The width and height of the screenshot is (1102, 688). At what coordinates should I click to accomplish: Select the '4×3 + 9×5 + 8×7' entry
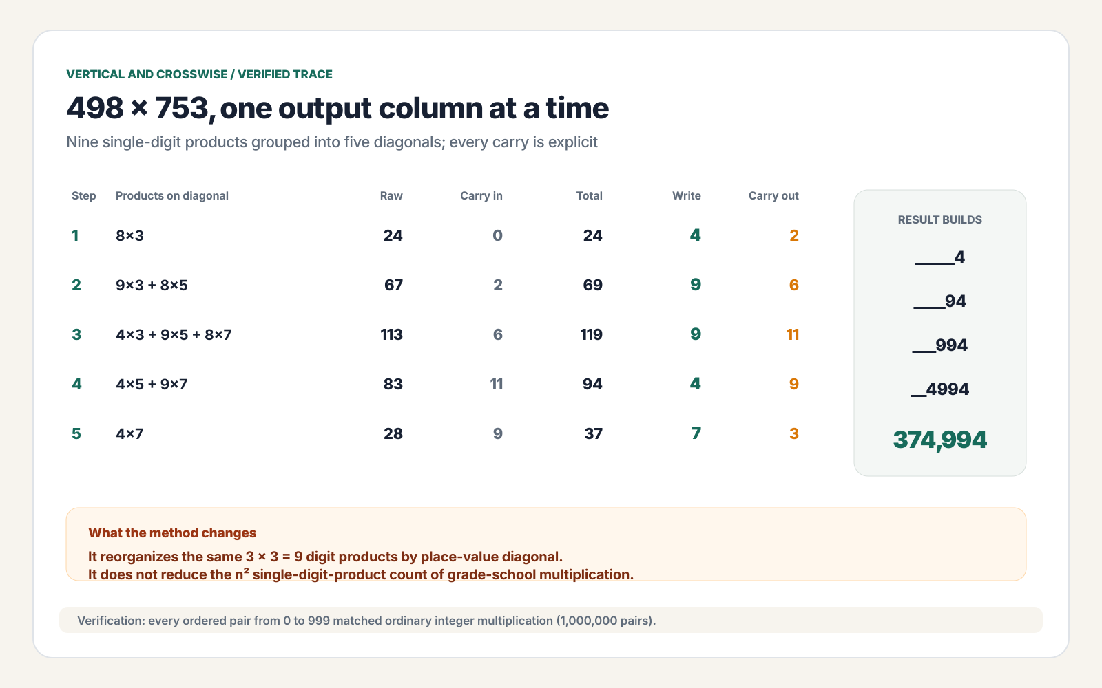pos(174,335)
